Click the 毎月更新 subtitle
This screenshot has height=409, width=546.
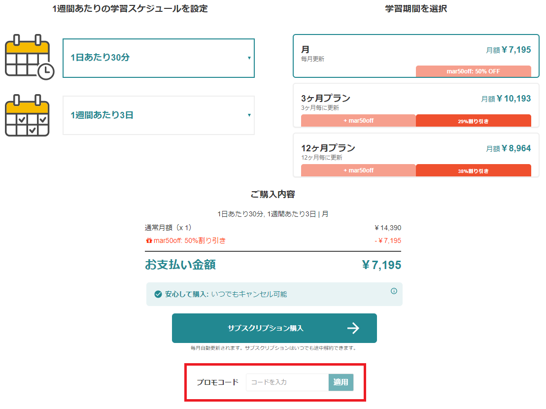click(313, 59)
